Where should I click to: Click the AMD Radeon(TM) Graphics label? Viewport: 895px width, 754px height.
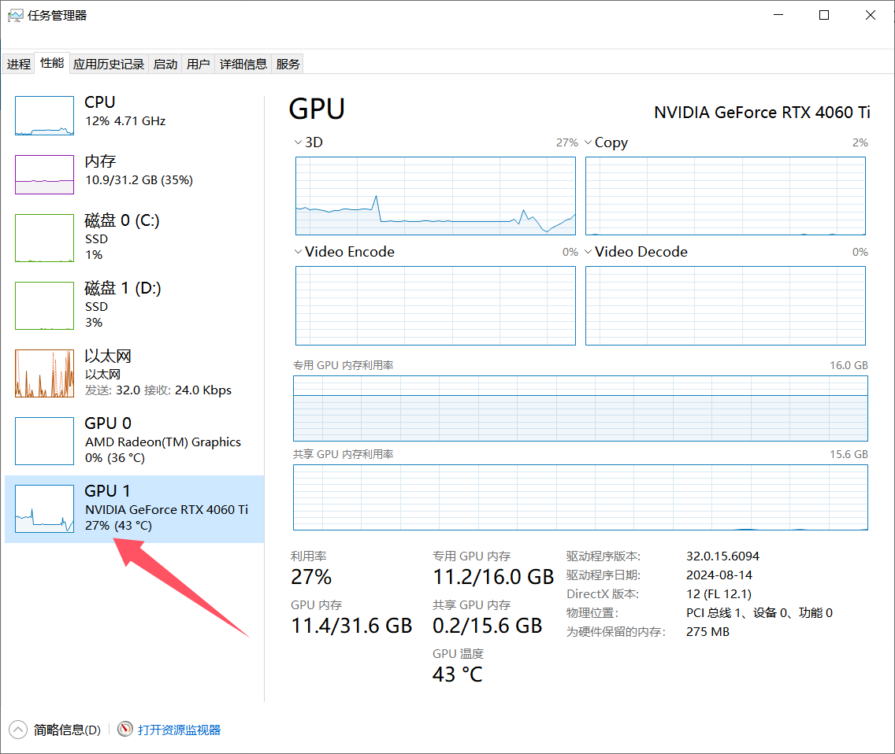click(x=162, y=442)
